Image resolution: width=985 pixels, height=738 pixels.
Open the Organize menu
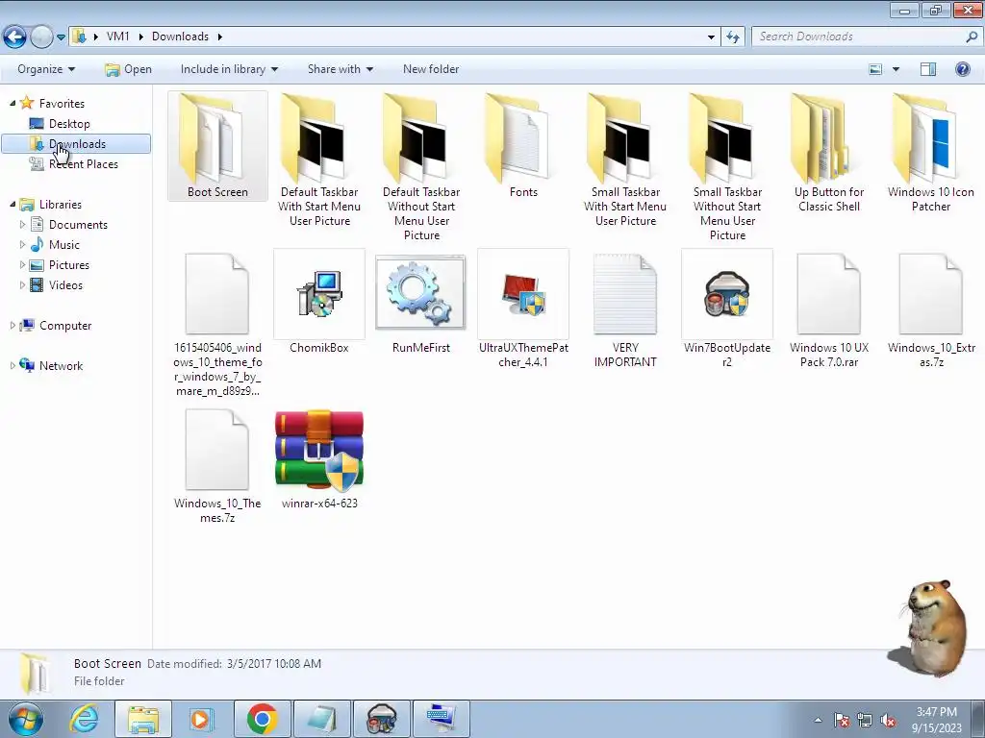[x=46, y=69]
